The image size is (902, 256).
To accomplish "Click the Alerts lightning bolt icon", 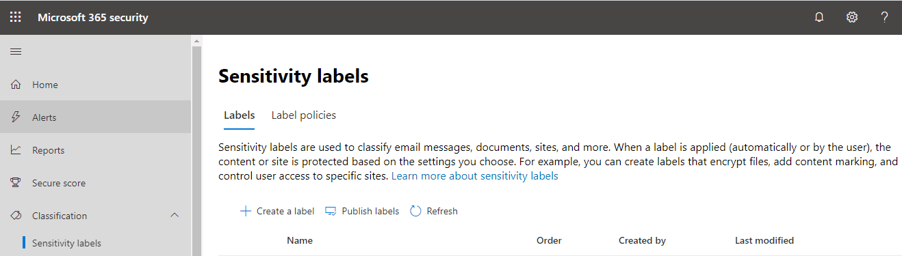I will (x=16, y=117).
